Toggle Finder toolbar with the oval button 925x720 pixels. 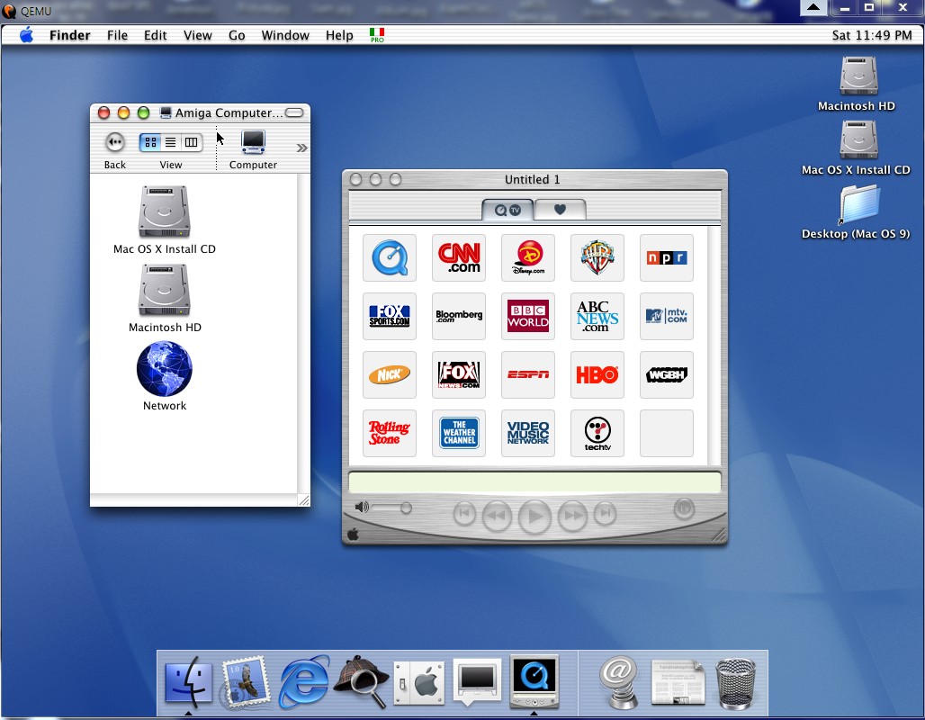point(294,112)
